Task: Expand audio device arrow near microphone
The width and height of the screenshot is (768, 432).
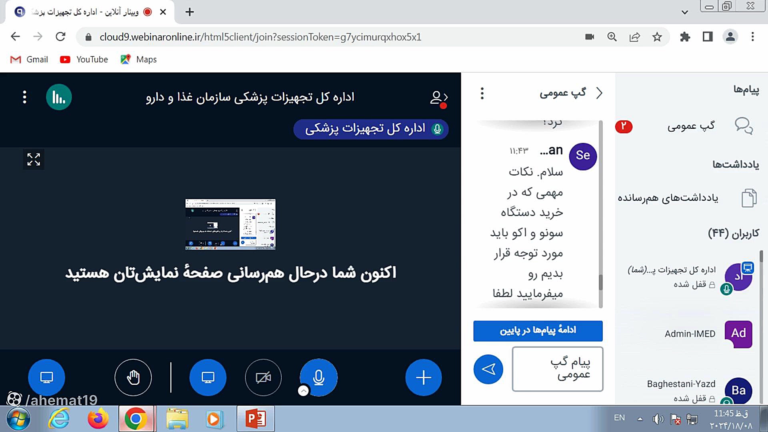Action: [304, 391]
